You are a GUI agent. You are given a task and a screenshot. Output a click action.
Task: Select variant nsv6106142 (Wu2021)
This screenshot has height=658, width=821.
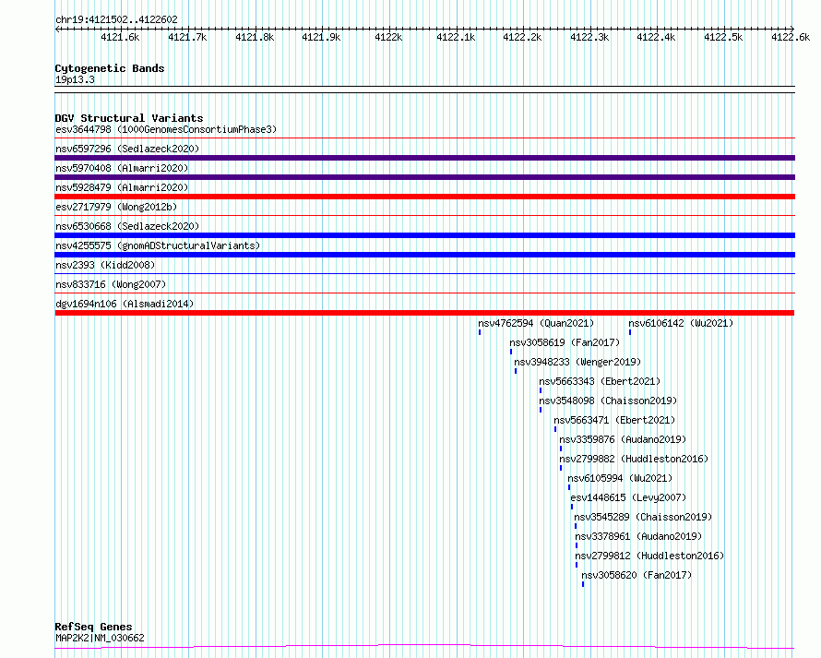pyautogui.click(x=681, y=323)
